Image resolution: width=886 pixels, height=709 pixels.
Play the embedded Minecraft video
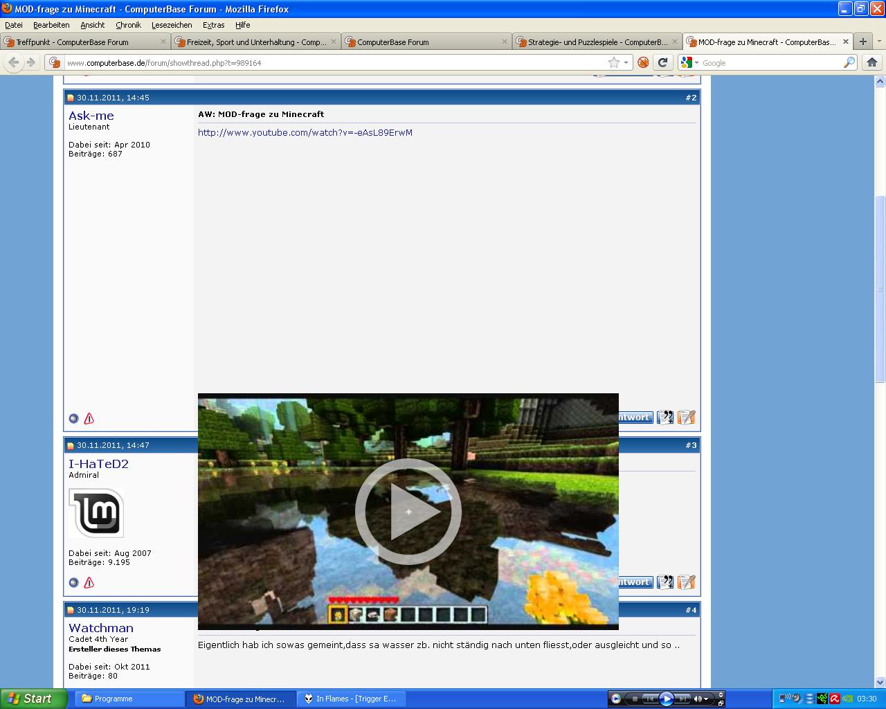[408, 512]
